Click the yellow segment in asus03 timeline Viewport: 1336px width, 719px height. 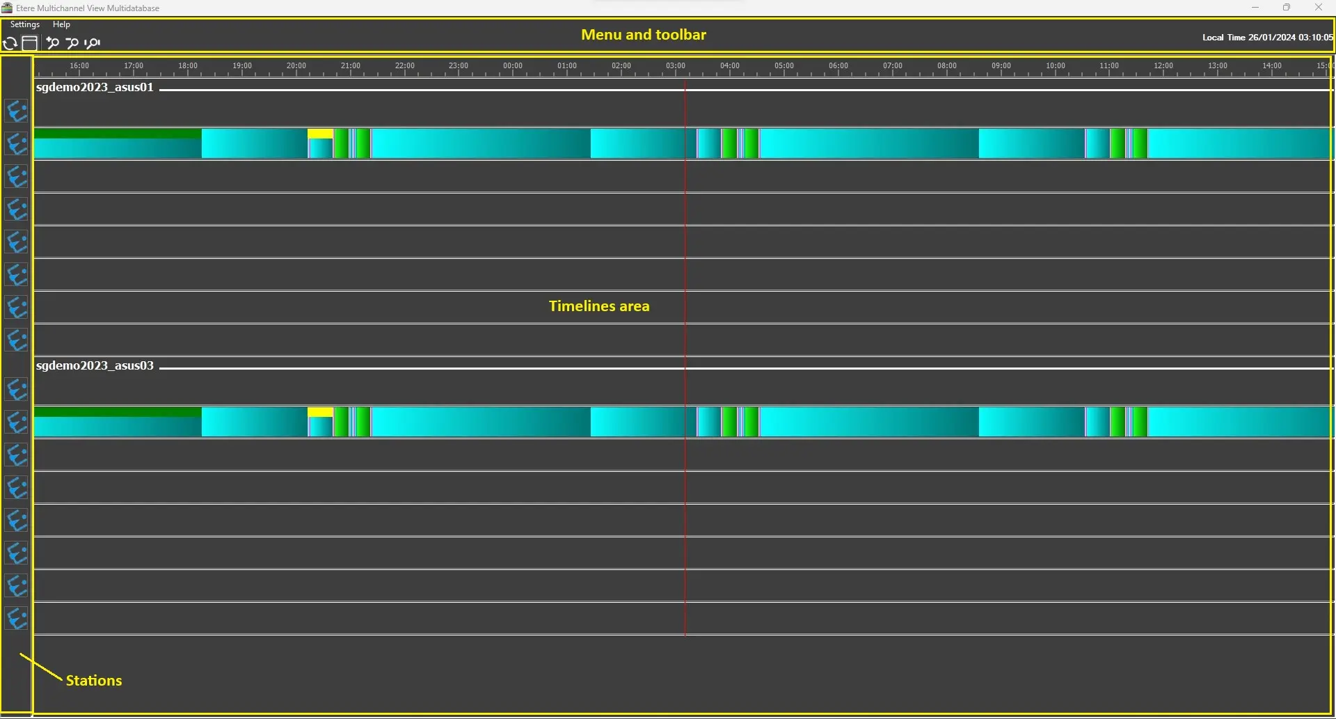(x=320, y=412)
